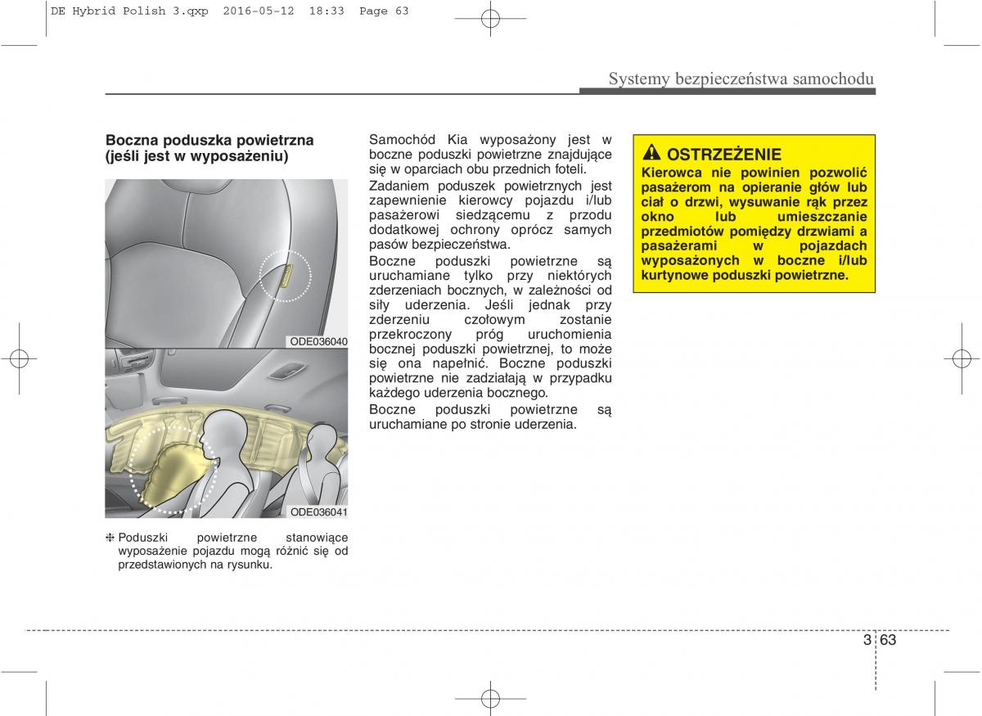The width and height of the screenshot is (982, 716).
Task: Click the page header 'Systemy bezpieczeństwa samochodu'
Action: tap(741, 79)
